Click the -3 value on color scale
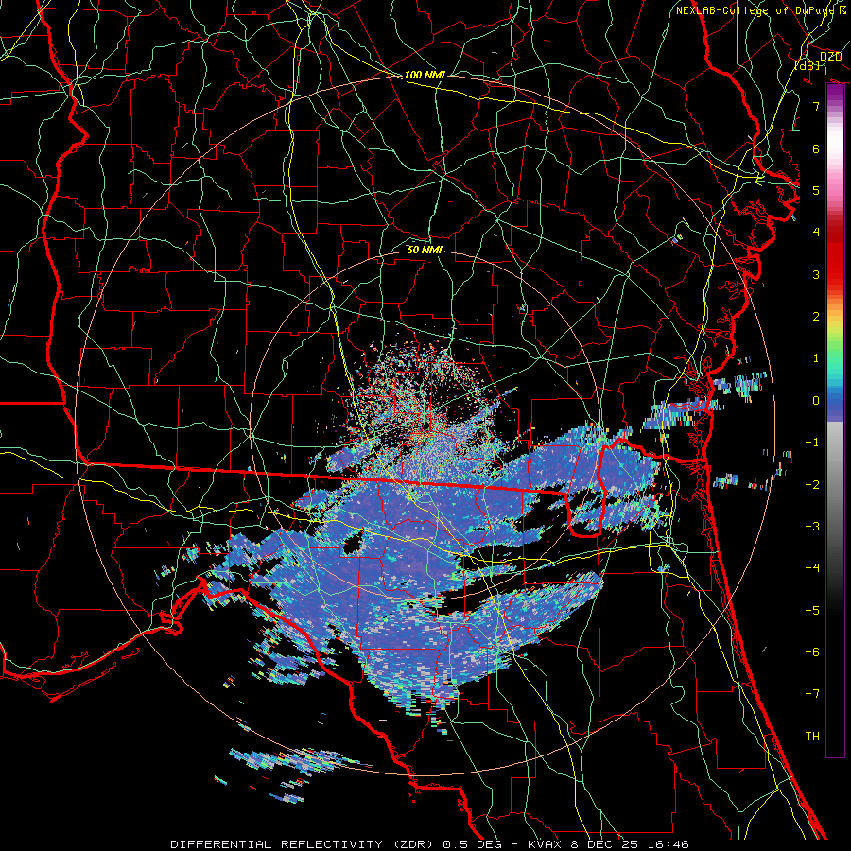The height and width of the screenshot is (851, 851). tap(812, 527)
